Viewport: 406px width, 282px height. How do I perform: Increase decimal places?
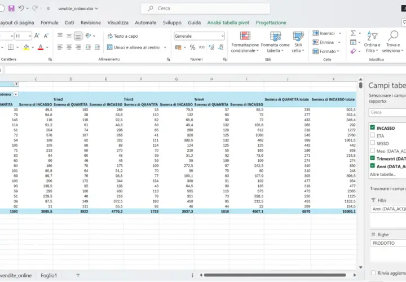(x=211, y=47)
